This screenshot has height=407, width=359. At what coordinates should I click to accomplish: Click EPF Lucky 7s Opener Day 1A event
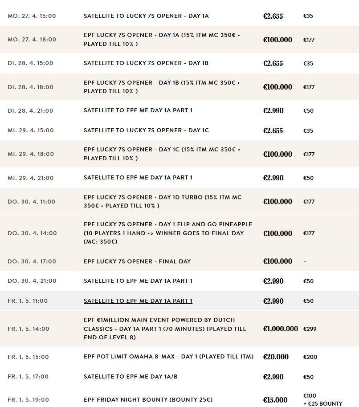(162, 40)
